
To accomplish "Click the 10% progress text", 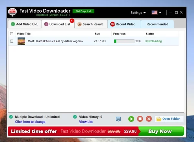I will click(x=138, y=41).
